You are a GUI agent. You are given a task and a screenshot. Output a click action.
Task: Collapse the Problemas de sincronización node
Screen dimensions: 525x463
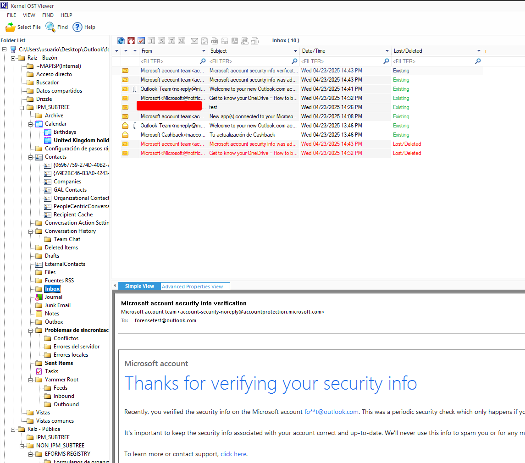30,331
